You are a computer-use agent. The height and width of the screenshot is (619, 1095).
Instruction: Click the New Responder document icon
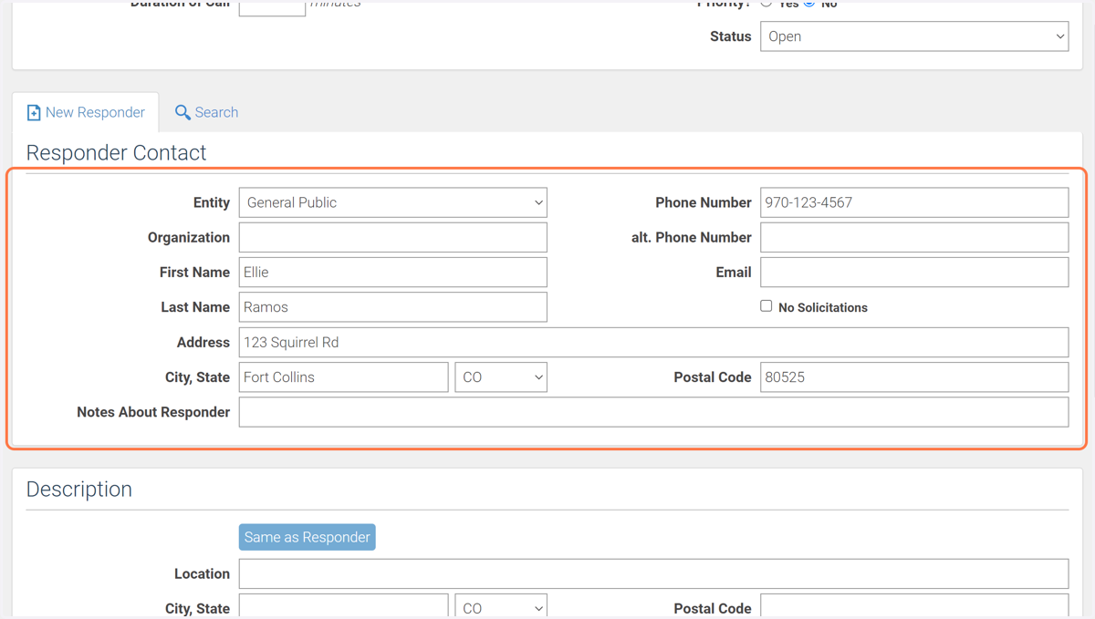[34, 112]
